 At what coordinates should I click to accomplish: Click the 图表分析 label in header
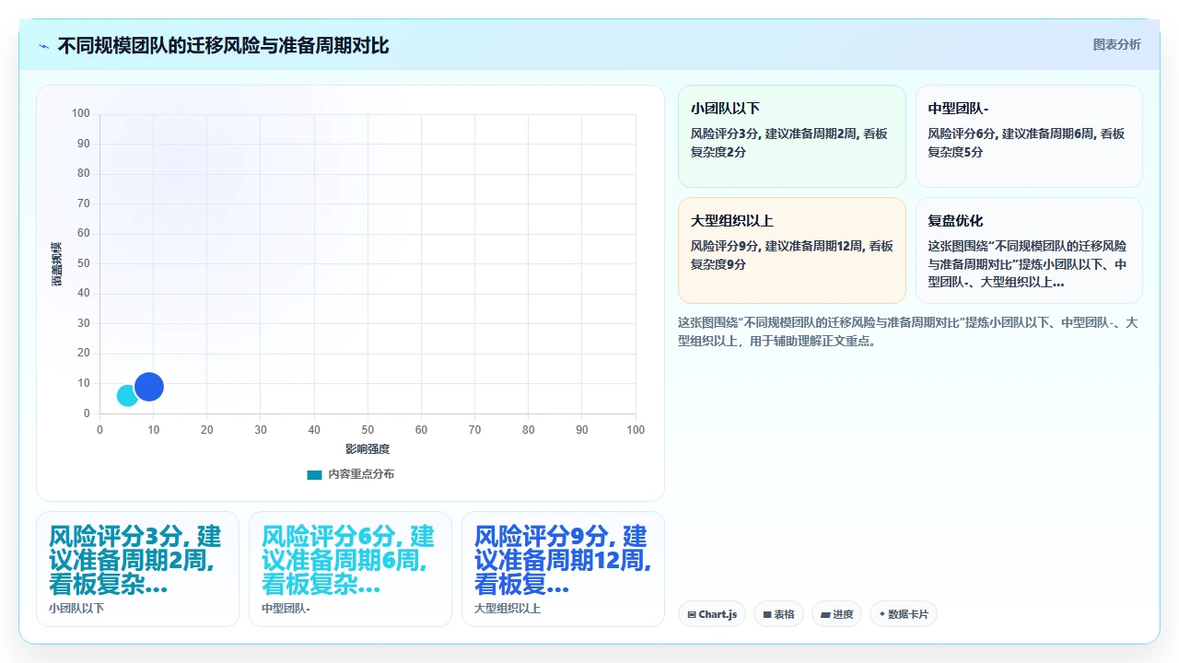(x=1116, y=44)
